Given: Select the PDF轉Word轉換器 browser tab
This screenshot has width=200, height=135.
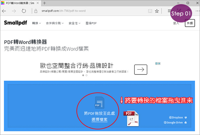Looking at the screenshot, I should coord(20,3).
